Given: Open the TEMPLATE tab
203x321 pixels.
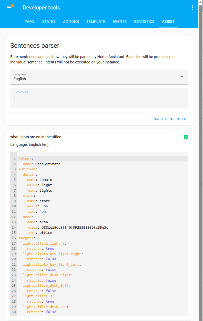Looking at the screenshot, I should (x=96, y=22).
